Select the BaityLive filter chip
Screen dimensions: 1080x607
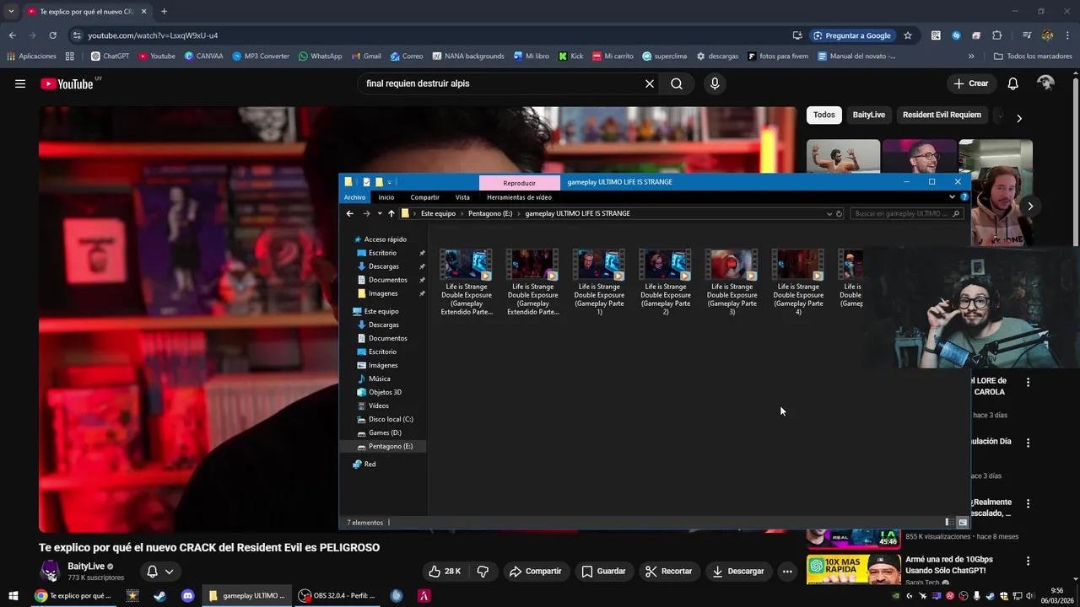[869, 115]
